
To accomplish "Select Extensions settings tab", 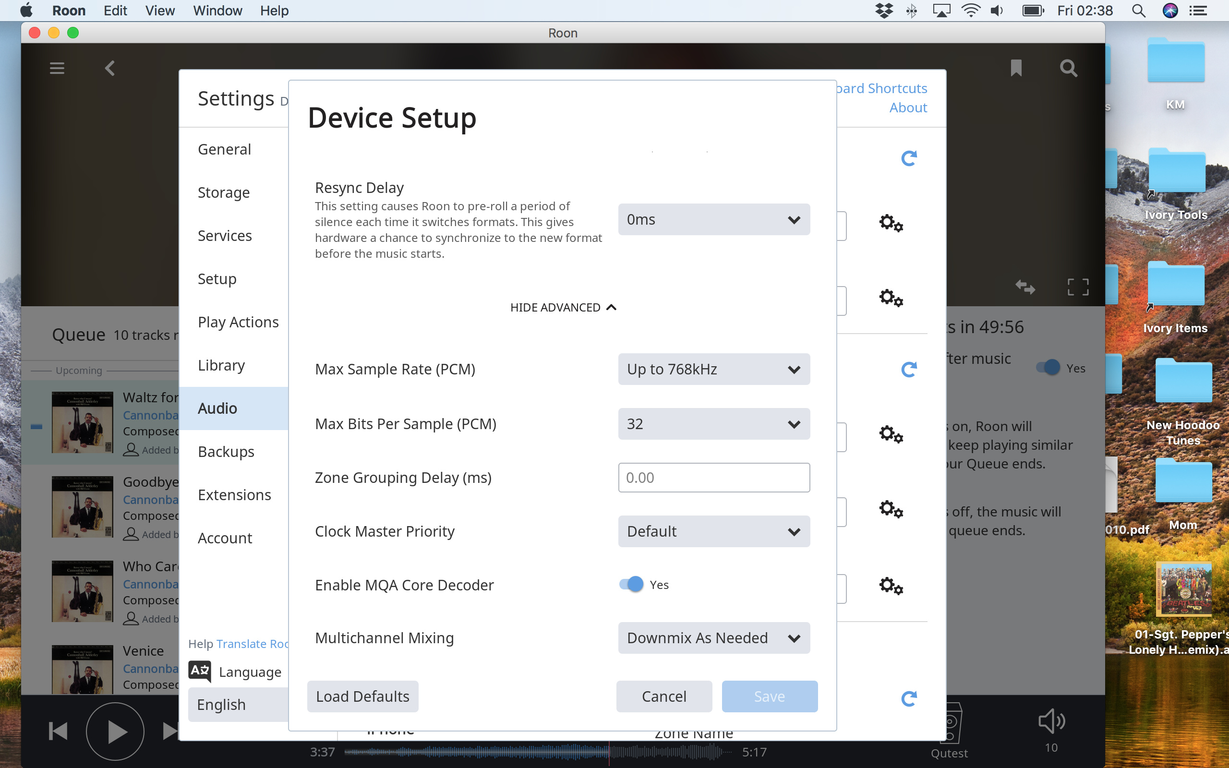I will [234, 495].
